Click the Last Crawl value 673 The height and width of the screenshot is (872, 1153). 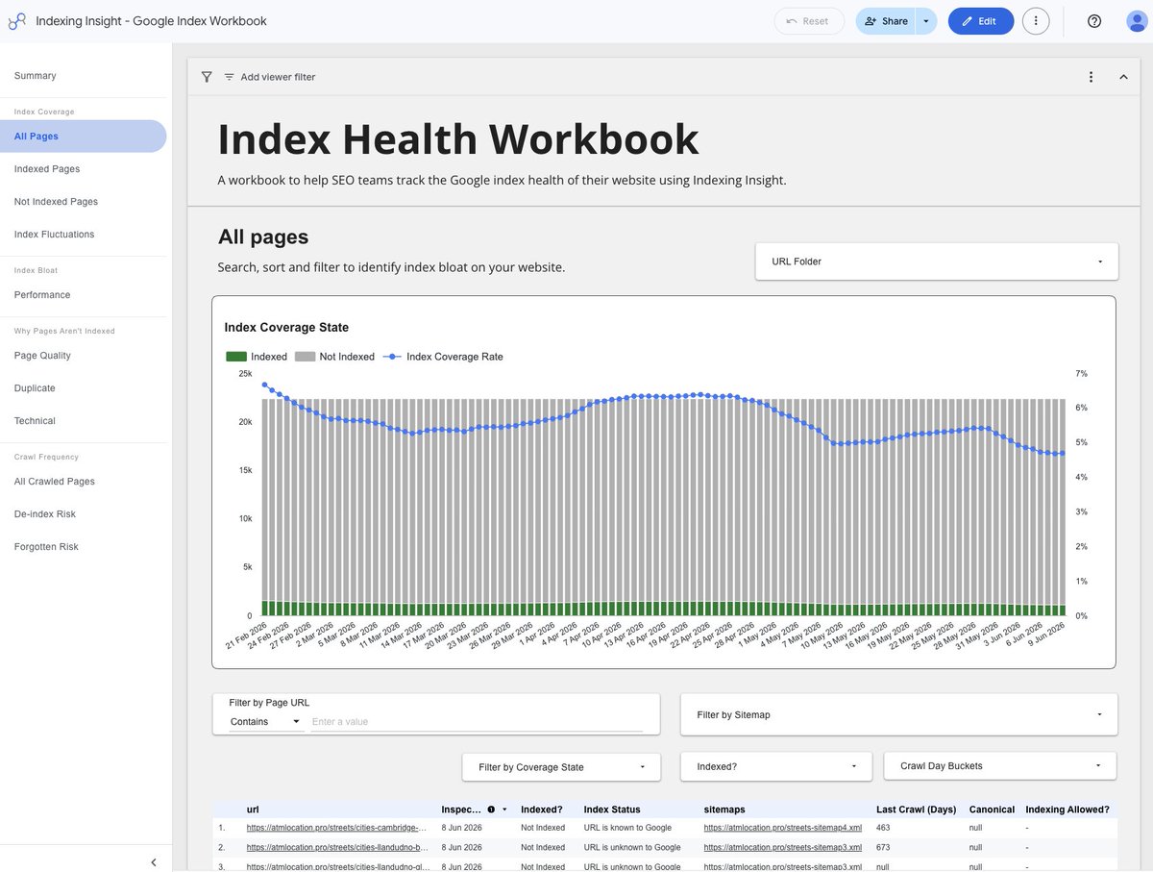pos(884,847)
